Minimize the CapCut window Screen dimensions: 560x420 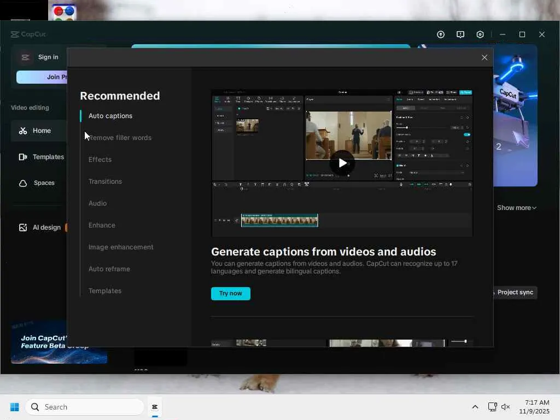click(x=503, y=34)
